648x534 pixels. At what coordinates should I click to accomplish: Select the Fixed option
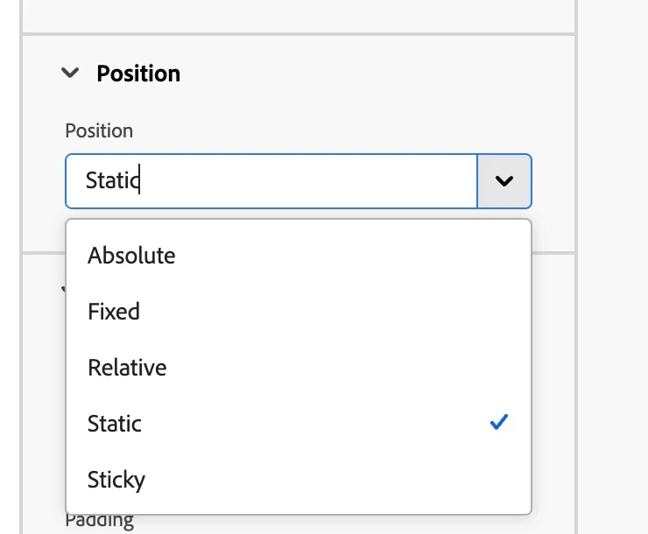pyautogui.click(x=114, y=312)
